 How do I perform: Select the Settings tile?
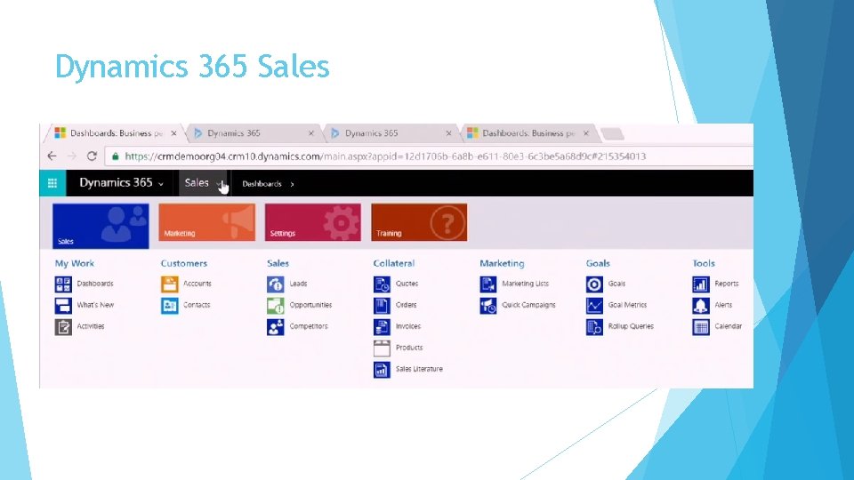tap(313, 222)
